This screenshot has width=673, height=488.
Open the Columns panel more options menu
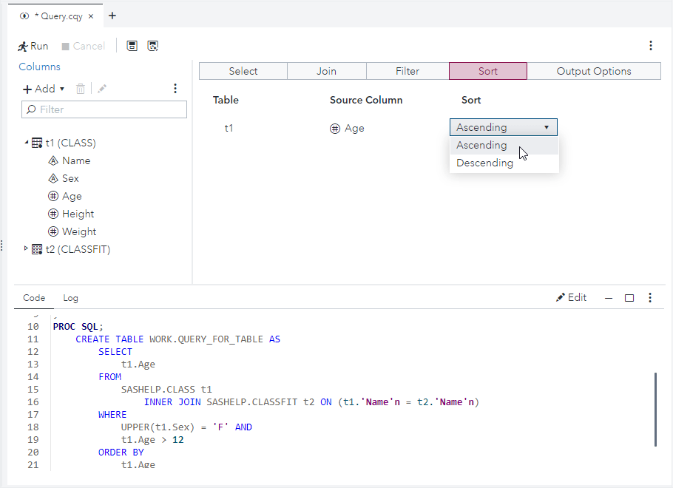175,89
